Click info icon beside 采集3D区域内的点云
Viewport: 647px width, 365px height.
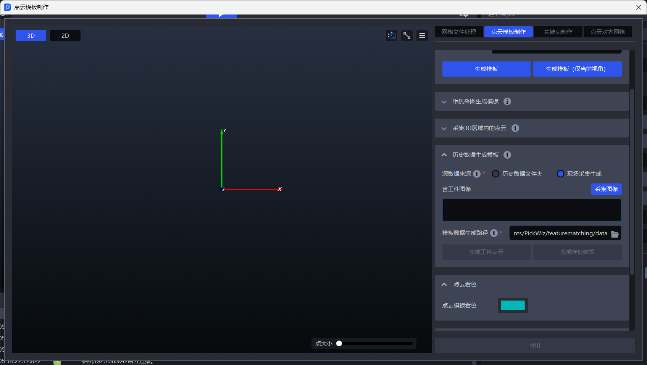pyautogui.click(x=515, y=128)
